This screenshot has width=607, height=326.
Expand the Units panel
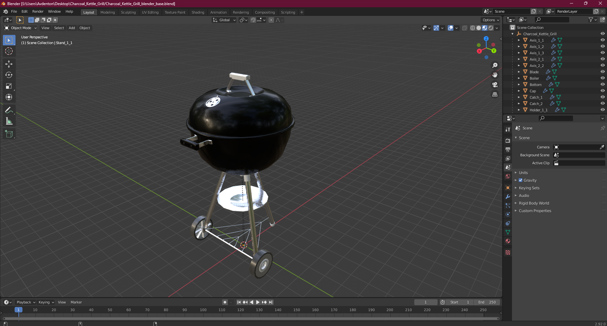point(523,173)
